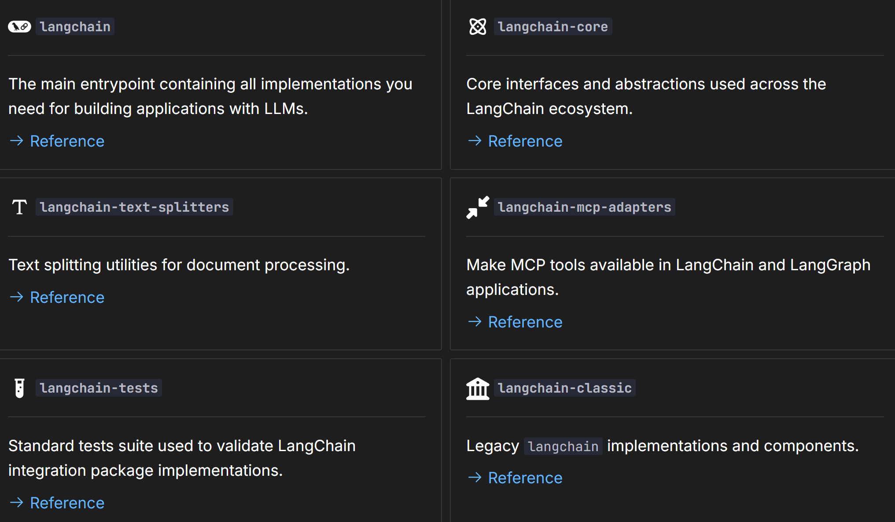Click the arrow icon under the langchain description
Image resolution: width=895 pixels, height=522 pixels.
(17, 141)
